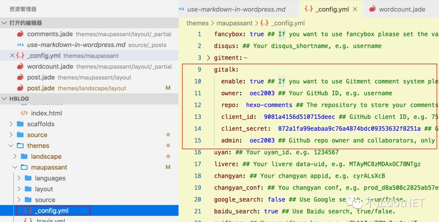Unfold the collapsed gitment section on line 3
Screen dimensions: 439x222
point(208,58)
